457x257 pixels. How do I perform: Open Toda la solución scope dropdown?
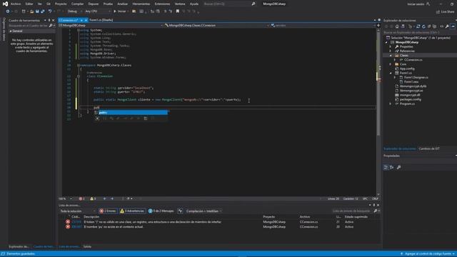(x=77, y=211)
